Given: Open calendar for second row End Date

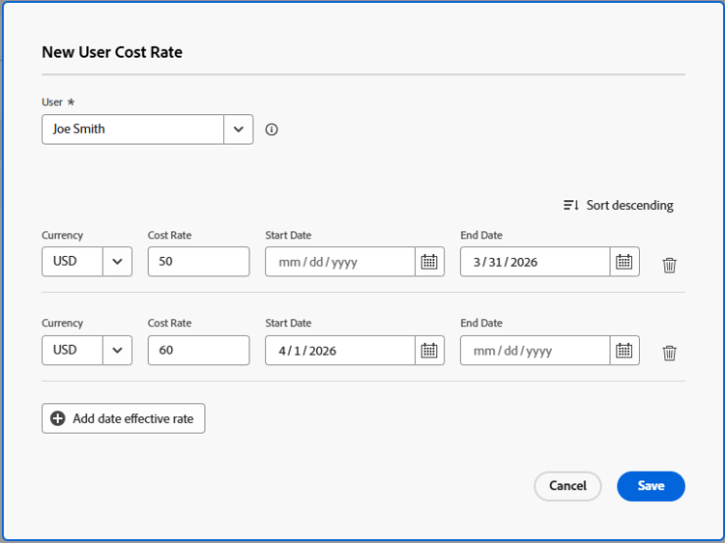Looking at the screenshot, I should tap(624, 351).
